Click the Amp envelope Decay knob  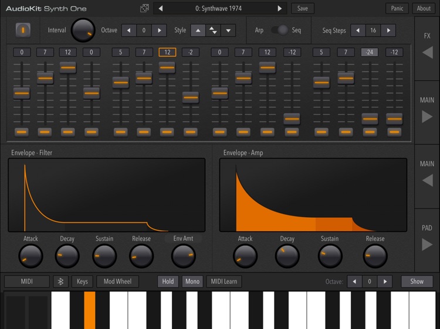coord(287,256)
